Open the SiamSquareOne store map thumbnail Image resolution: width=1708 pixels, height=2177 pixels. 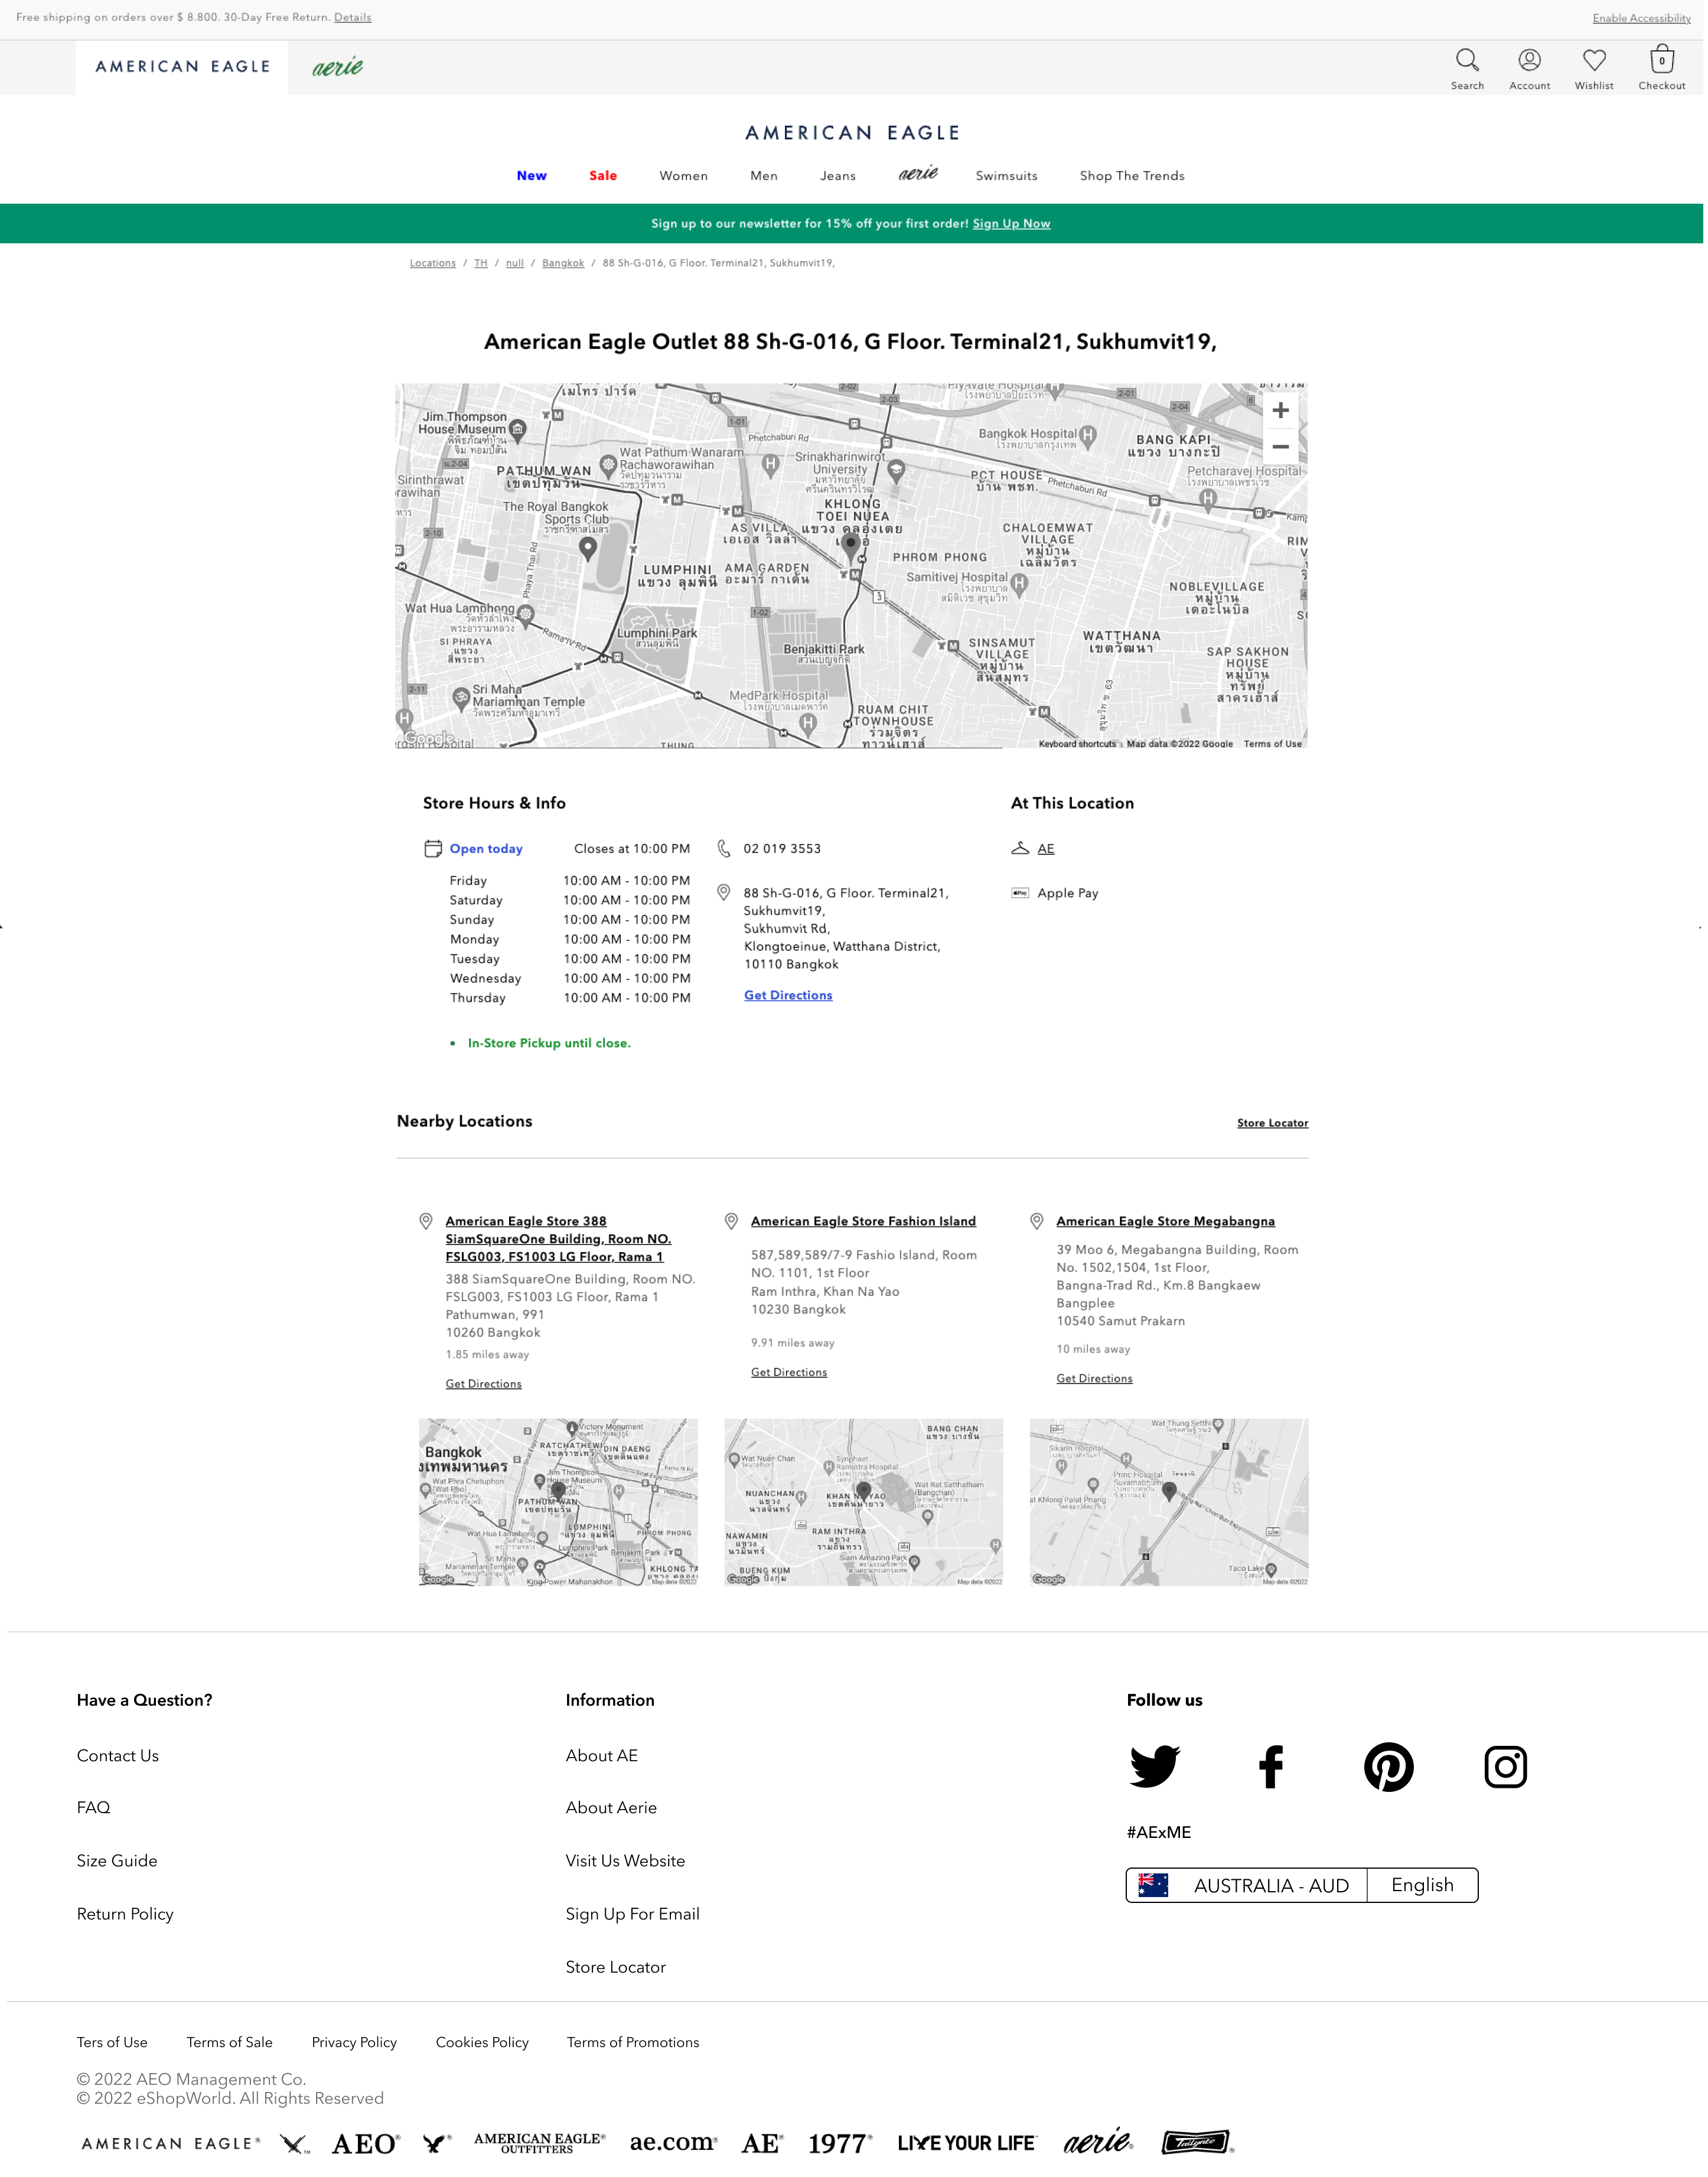558,1502
